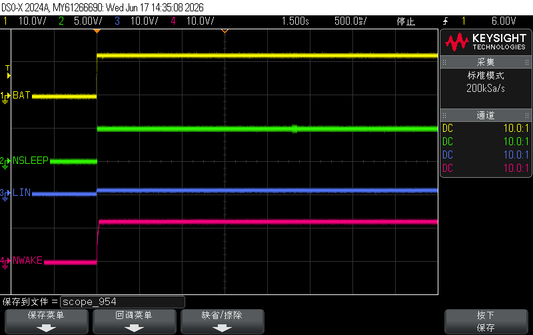
Task: Click the hollow orange time reference marker
Action: click(225, 31)
